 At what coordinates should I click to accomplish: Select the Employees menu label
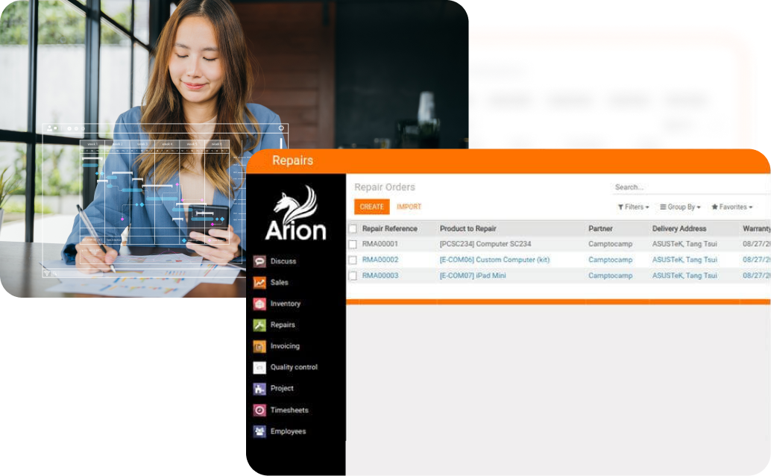click(x=288, y=431)
